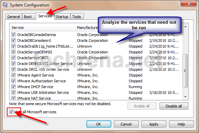Toggle the OracleDBConsoleorcl checkbox
This screenshot has width=199, height=133.
click(x=14, y=40)
